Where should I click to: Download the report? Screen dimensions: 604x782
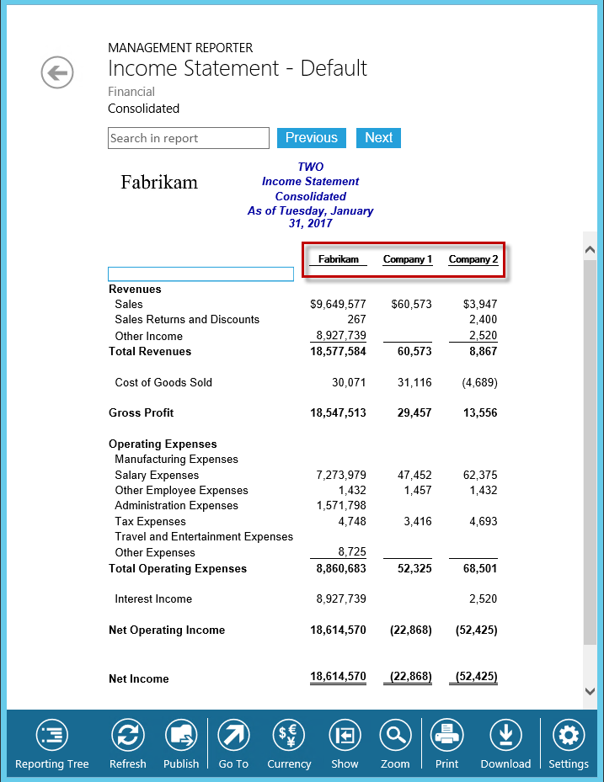pos(505,743)
